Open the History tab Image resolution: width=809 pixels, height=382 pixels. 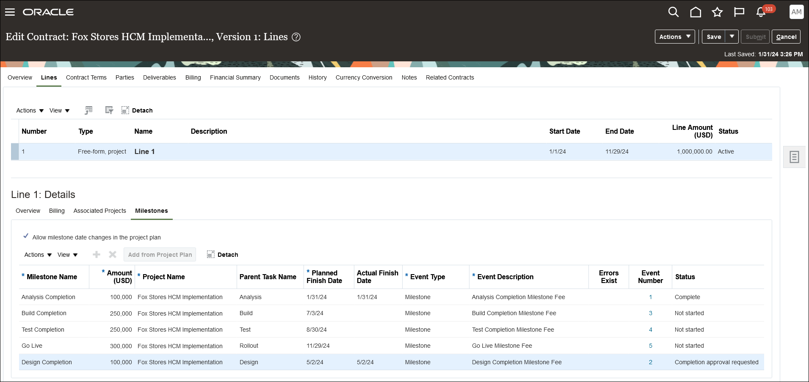click(318, 77)
